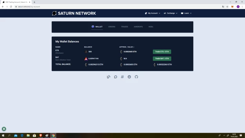Click the translate page icon
245x138 pixels.
pos(223,7)
